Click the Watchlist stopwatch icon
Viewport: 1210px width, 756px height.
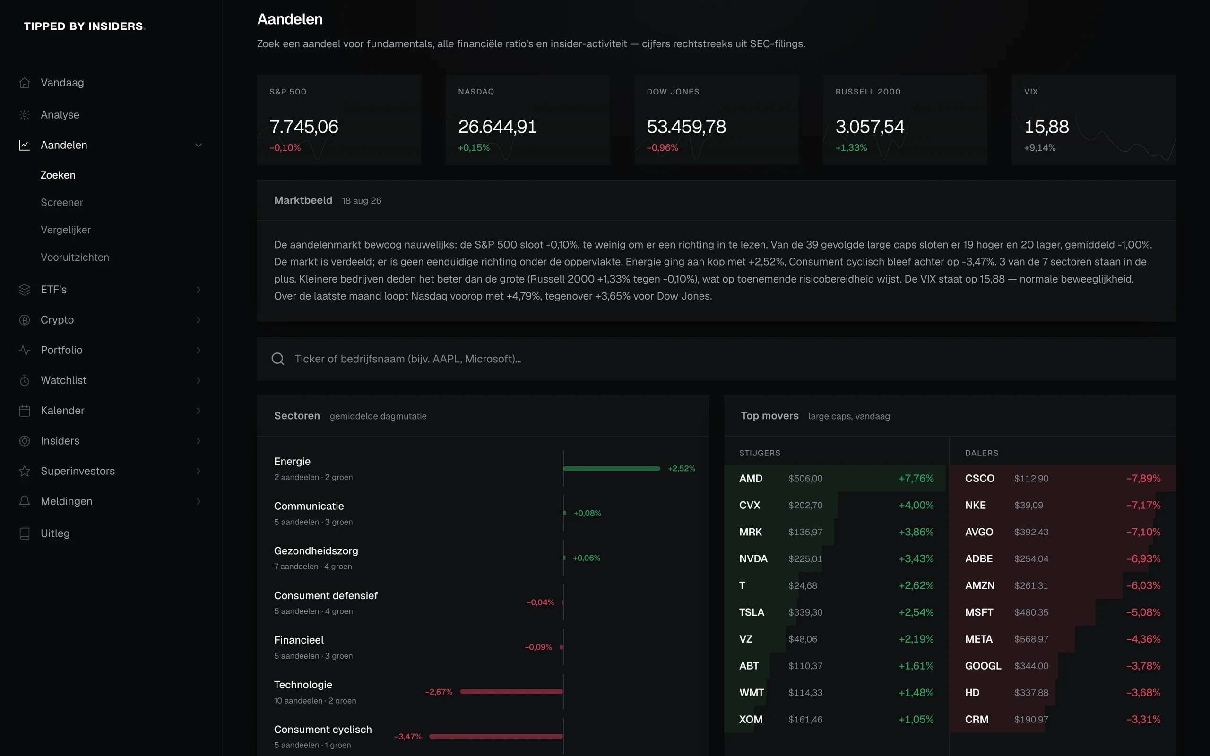(25, 380)
